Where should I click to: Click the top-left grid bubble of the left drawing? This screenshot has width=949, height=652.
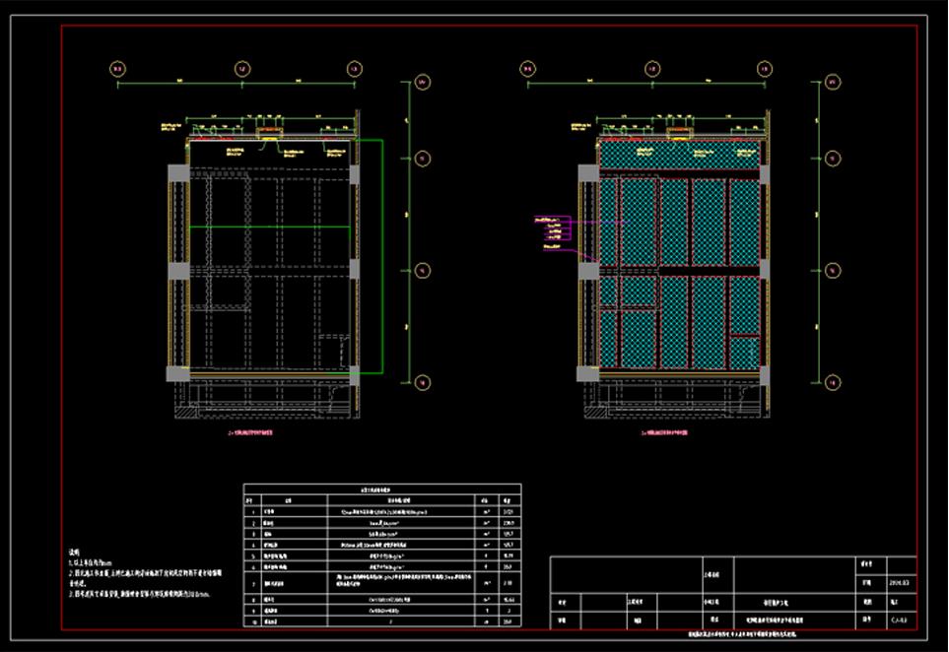pyautogui.click(x=117, y=69)
